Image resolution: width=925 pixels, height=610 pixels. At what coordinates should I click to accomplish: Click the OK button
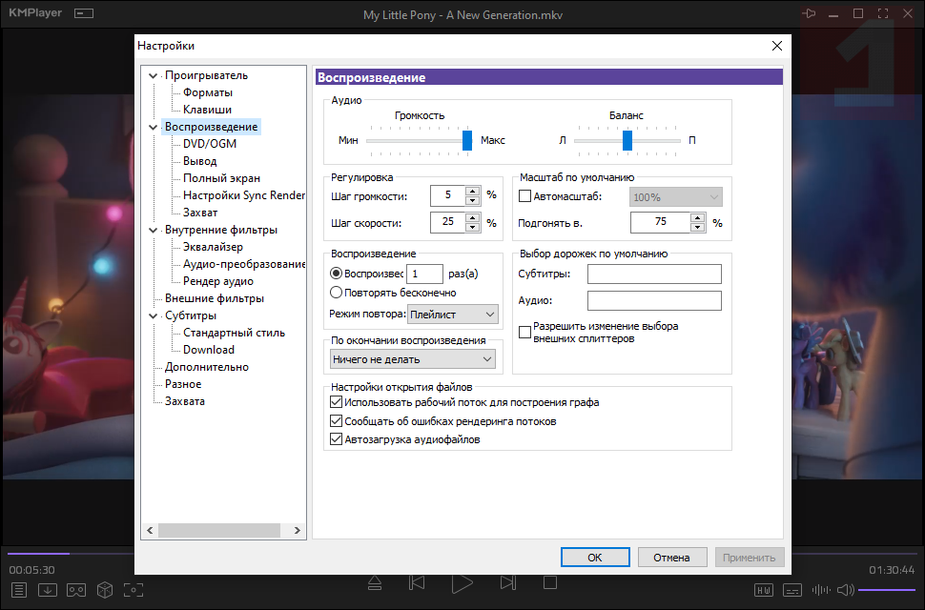click(595, 557)
